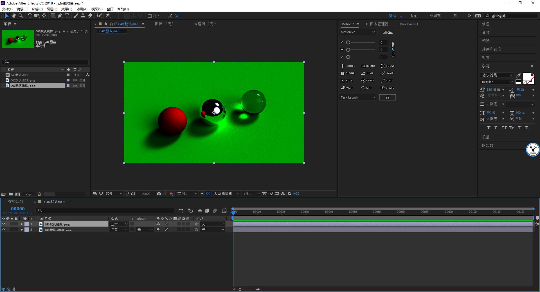Screen dimensions: 540x292
Task: Switch to the 渲染队列 tab
Action: click(x=16, y=202)
